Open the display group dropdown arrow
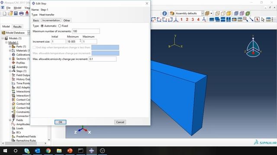The width and height of the screenshot is (277, 155). [211, 13]
